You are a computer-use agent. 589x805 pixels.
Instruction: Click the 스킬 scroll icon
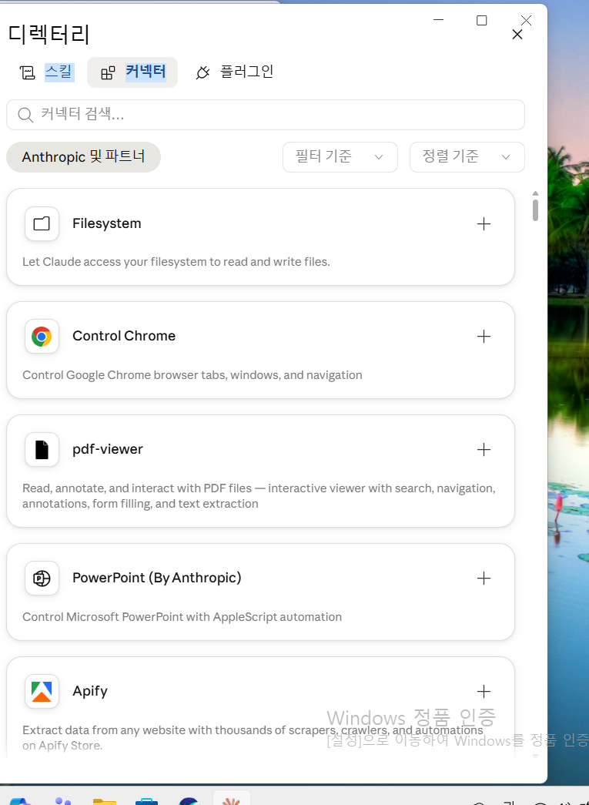click(x=27, y=72)
